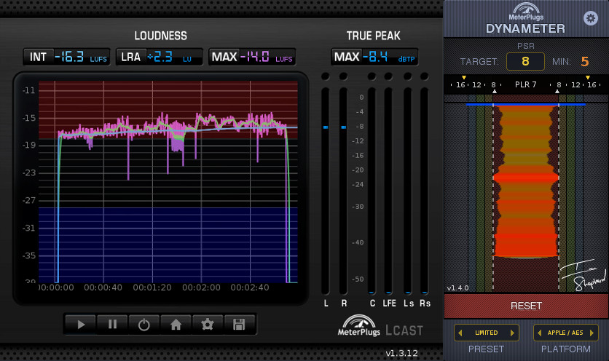The height and width of the screenshot is (361, 609).
Task: Open the LIMITED preset selector
Action: pos(487,333)
